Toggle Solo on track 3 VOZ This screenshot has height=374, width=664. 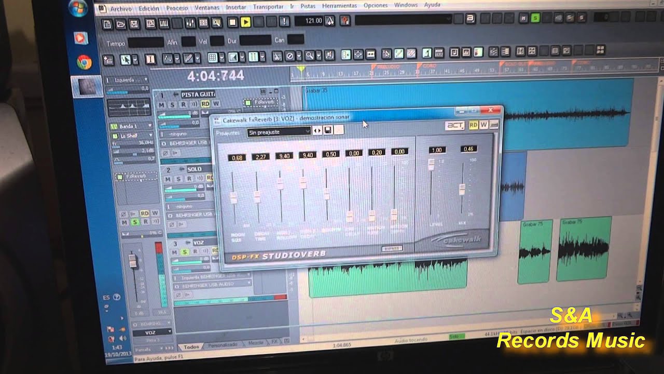point(185,252)
